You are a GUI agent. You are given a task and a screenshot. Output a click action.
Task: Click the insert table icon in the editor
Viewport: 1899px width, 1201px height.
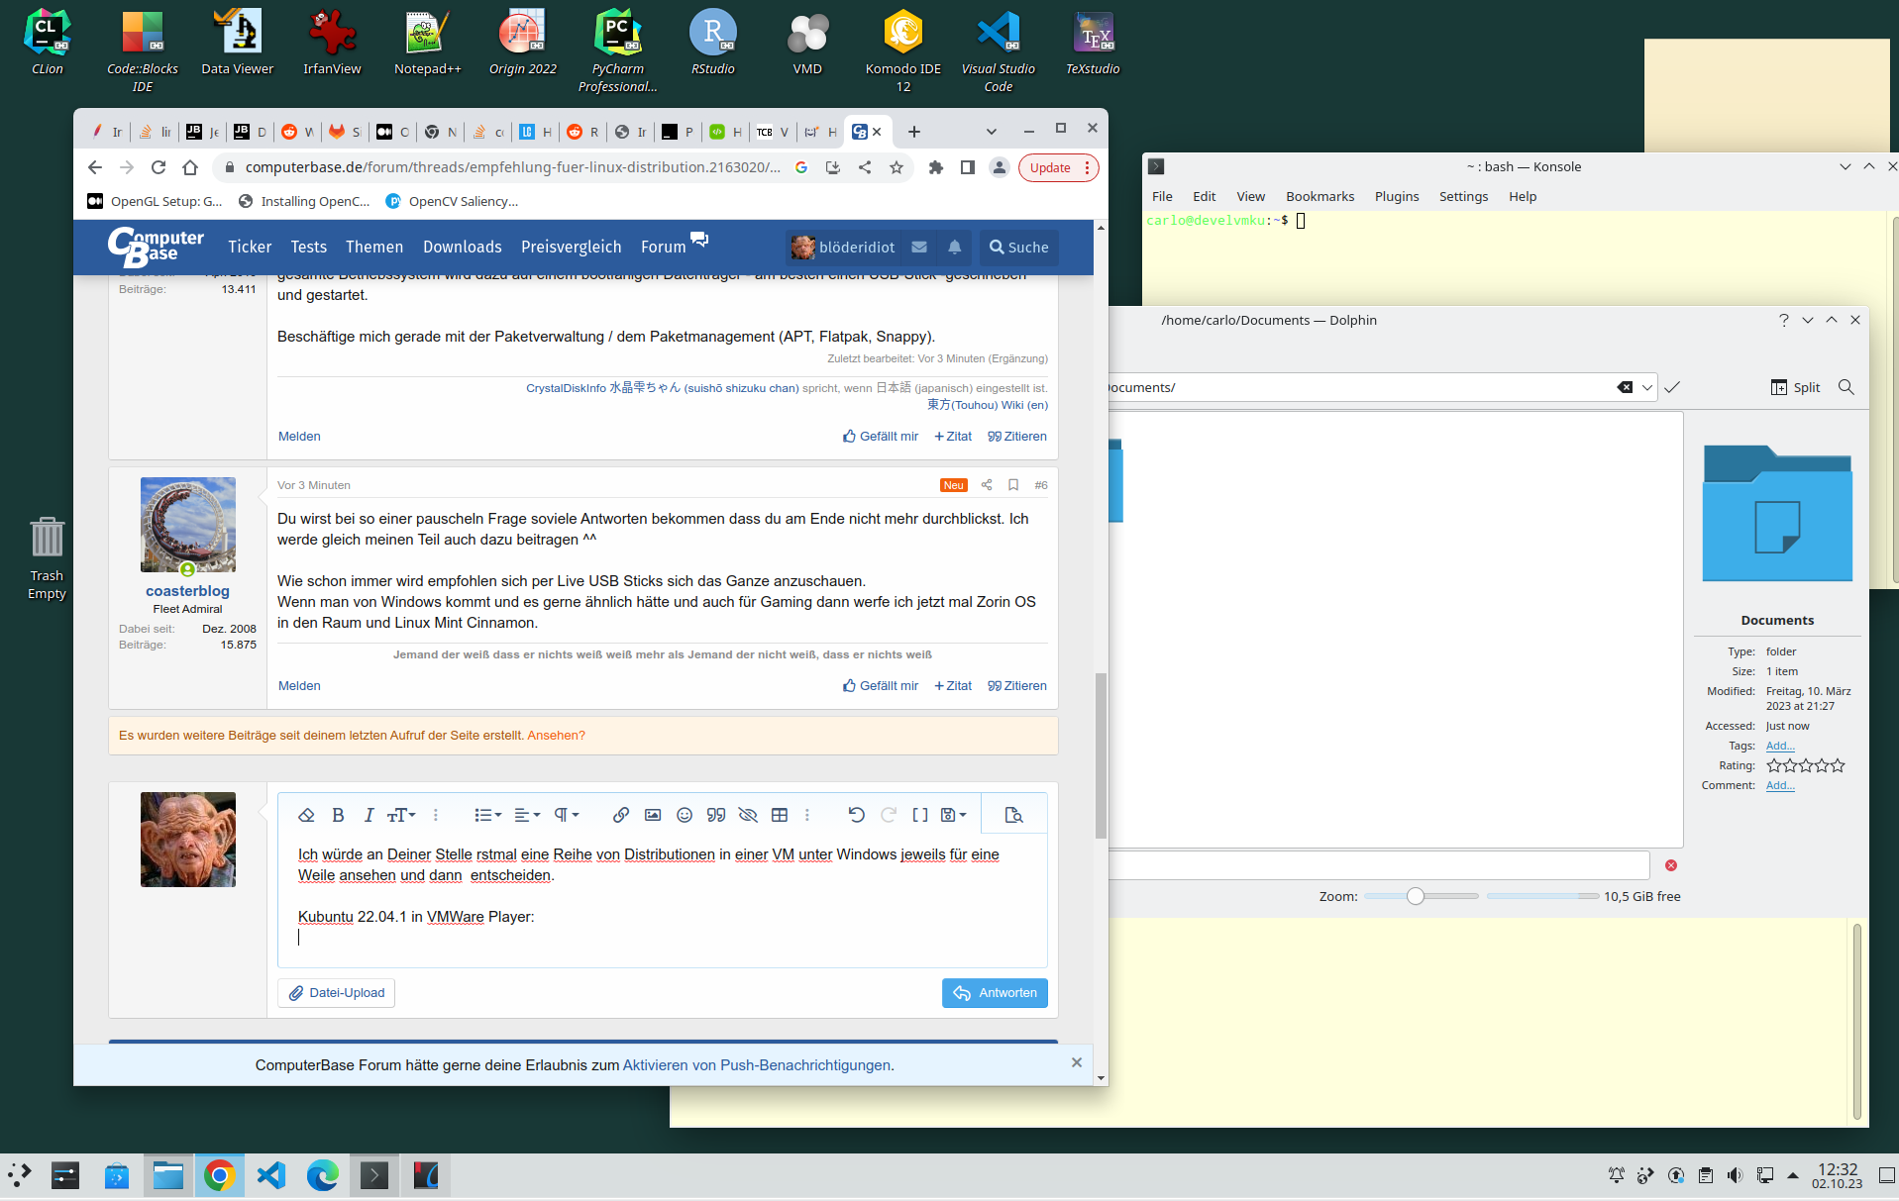point(780,815)
